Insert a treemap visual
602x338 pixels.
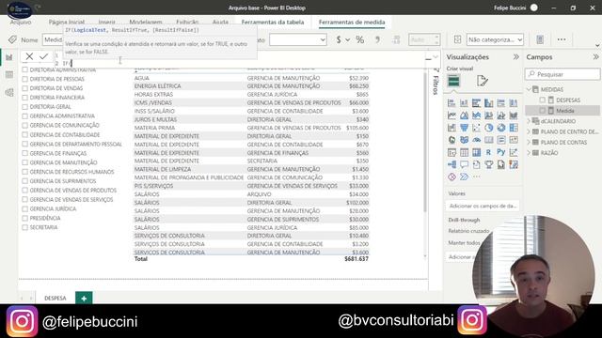(x=514, y=128)
